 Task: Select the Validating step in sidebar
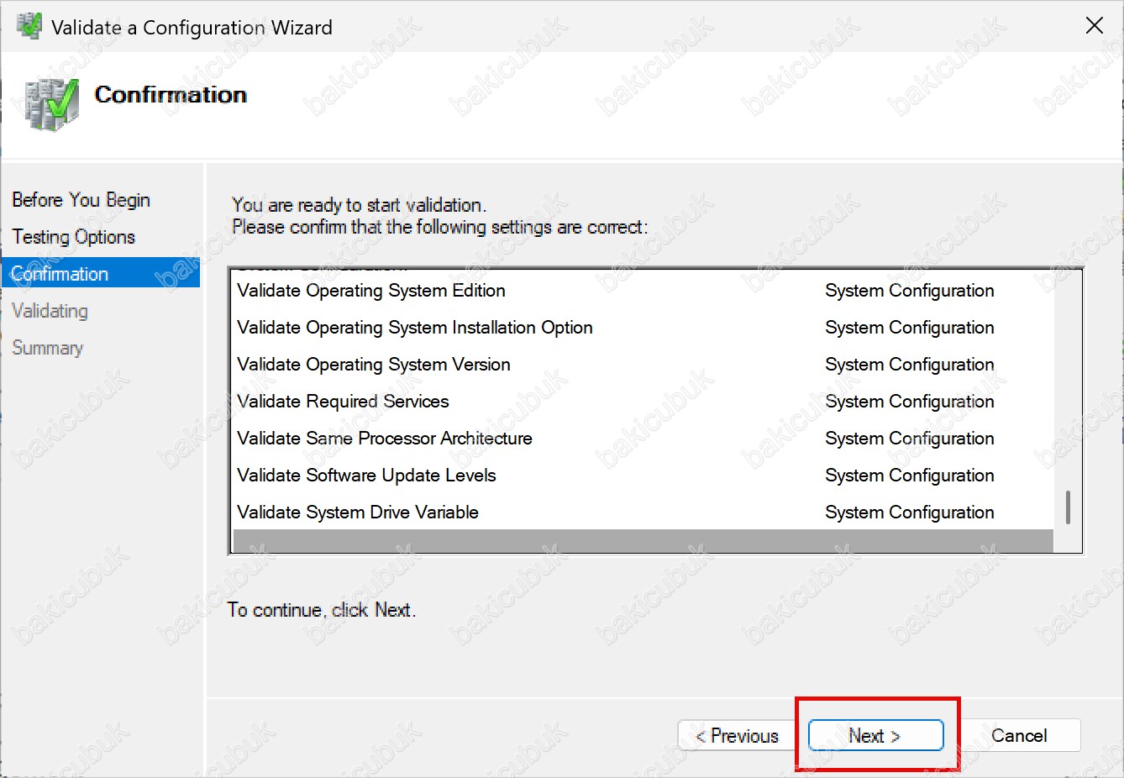(50, 311)
